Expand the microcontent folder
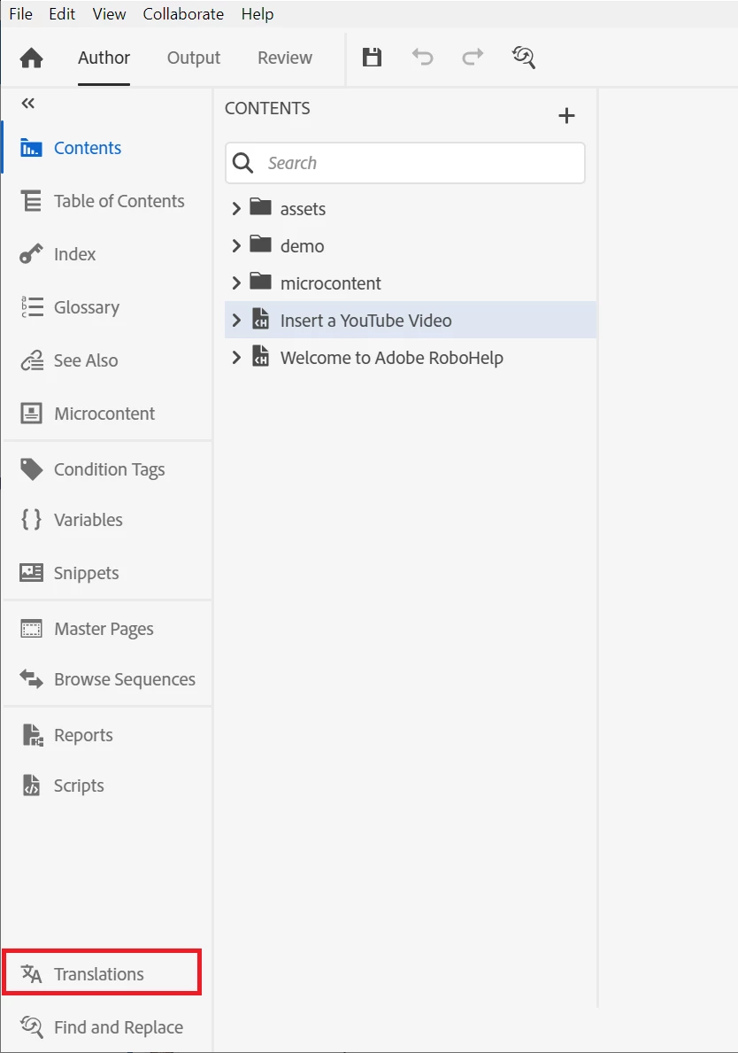This screenshot has width=738, height=1053. pyautogui.click(x=236, y=283)
